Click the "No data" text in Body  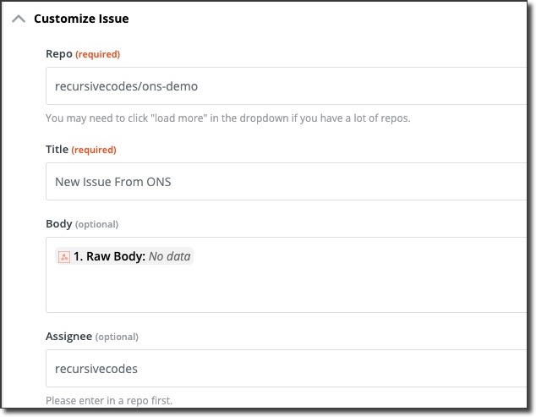tap(169, 257)
